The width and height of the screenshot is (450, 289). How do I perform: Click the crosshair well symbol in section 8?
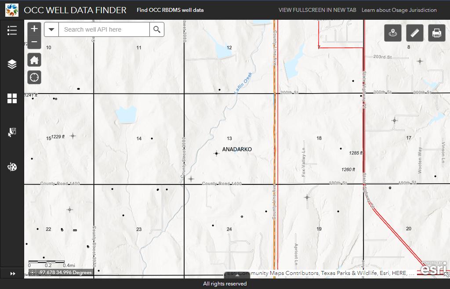pyautogui.click(x=420, y=61)
